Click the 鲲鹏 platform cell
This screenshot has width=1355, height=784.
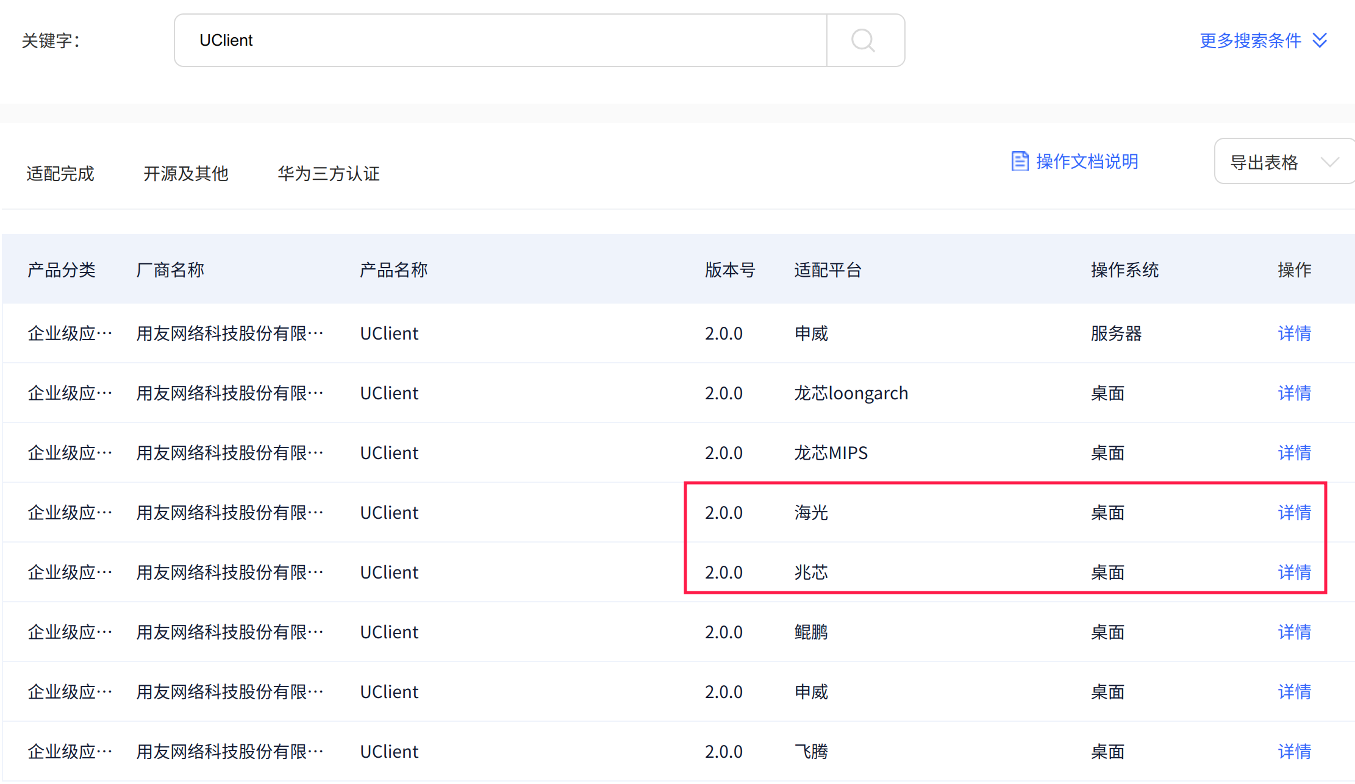tap(811, 632)
